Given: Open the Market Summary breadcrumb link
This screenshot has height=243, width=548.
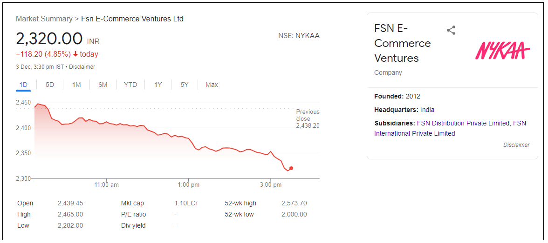Looking at the screenshot, I should 44,19.
